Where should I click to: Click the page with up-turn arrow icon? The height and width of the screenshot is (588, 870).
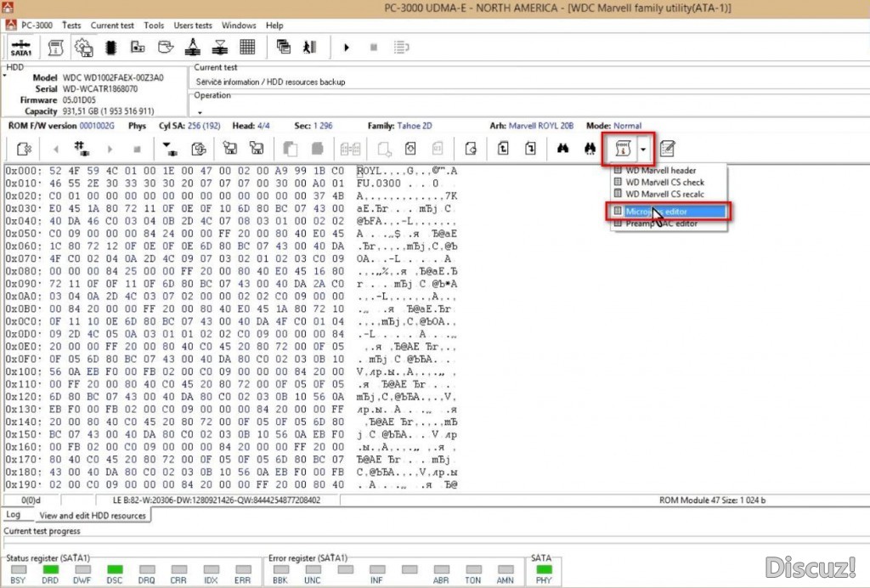click(503, 148)
